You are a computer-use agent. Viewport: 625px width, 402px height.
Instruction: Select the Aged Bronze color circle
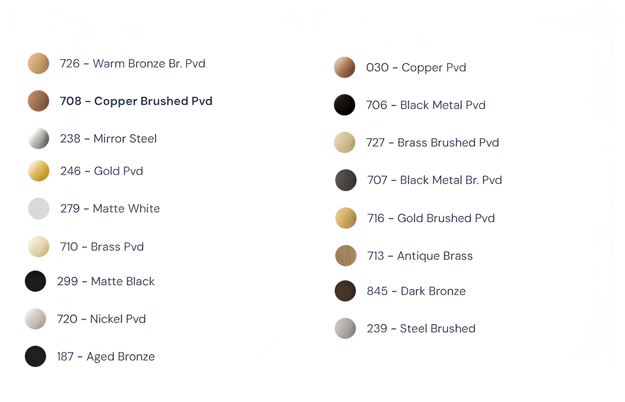(x=35, y=356)
